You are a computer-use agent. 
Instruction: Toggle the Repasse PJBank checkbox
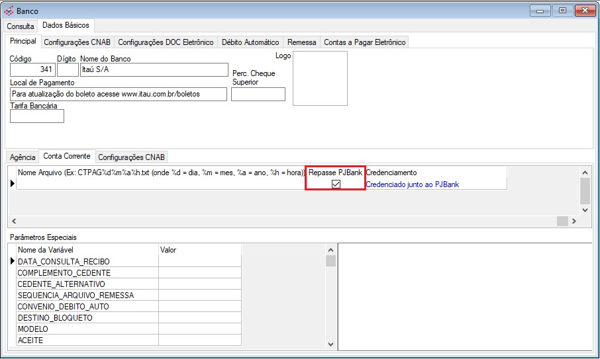[x=336, y=184]
